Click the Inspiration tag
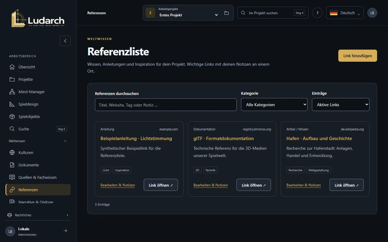The image size is (388, 242). pos(122,170)
